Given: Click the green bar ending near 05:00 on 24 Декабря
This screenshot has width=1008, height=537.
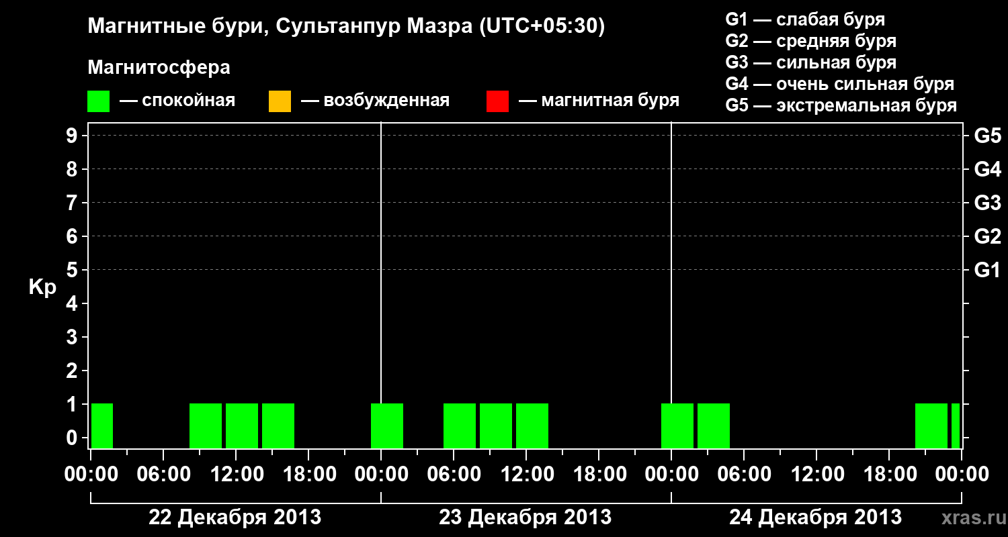Looking at the screenshot, I should click(x=714, y=426).
